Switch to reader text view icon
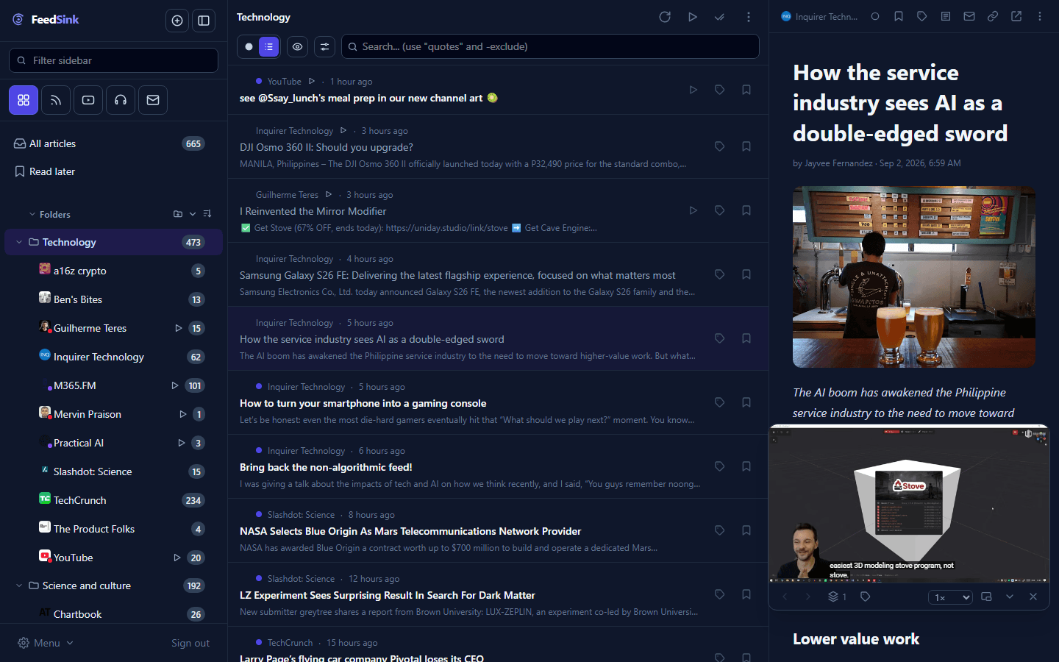Screen dimensions: 1059x662 pos(946,16)
